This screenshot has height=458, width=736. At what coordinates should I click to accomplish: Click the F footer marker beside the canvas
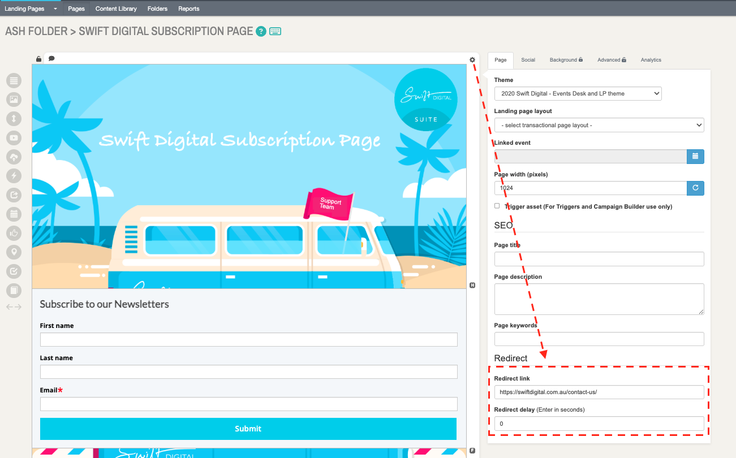click(x=472, y=451)
